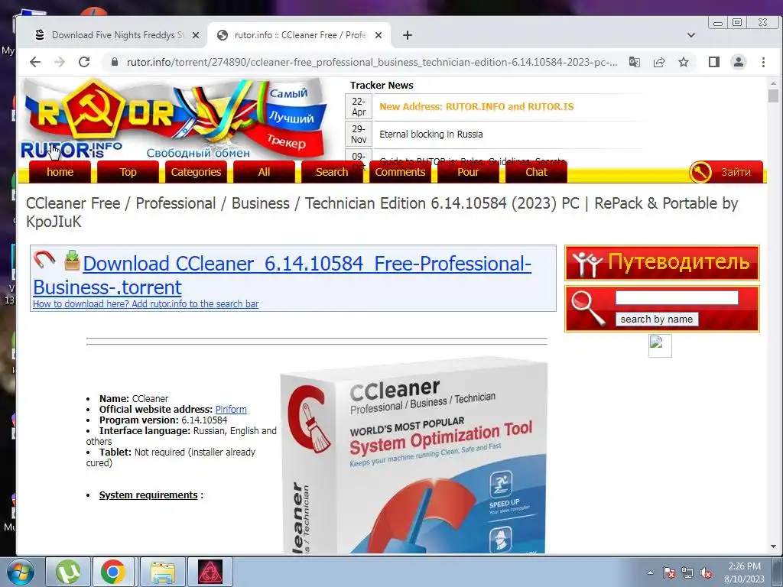Open the Search menu item
Image resolution: width=783 pixels, height=587 pixels.
[x=332, y=172]
